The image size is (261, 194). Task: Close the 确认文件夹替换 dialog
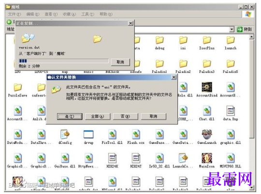point(174,77)
